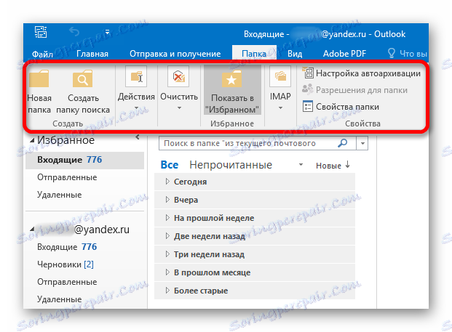Screen dimensions: 452x332
Task: Toggle Show in Favorites (Показать в Избранном)
Action: tap(232, 90)
